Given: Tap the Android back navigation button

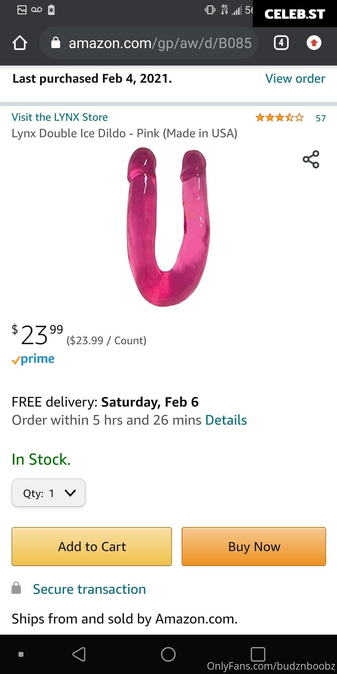Looking at the screenshot, I should pos(79,654).
